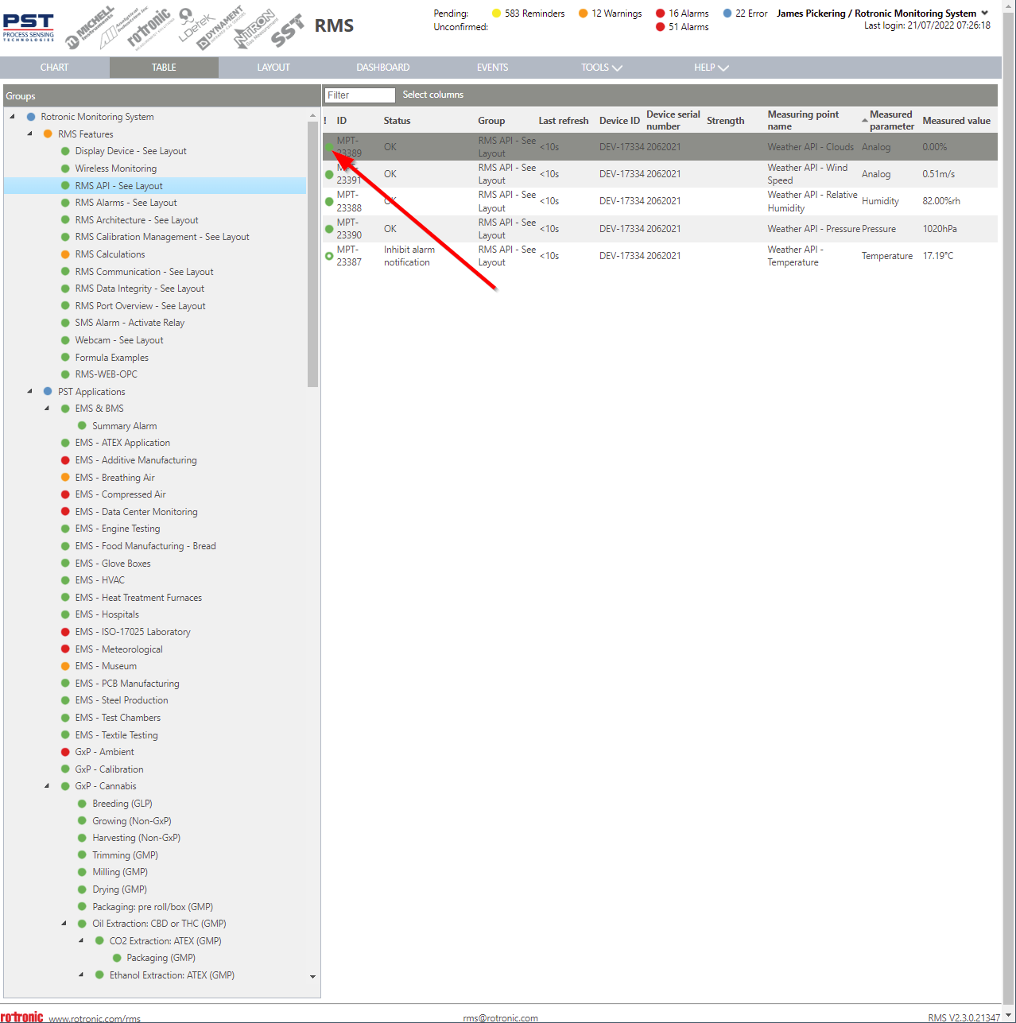Open the TOOLS dropdown menu
The width and height of the screenshot is (1016, 1023).
pos(601,68)
